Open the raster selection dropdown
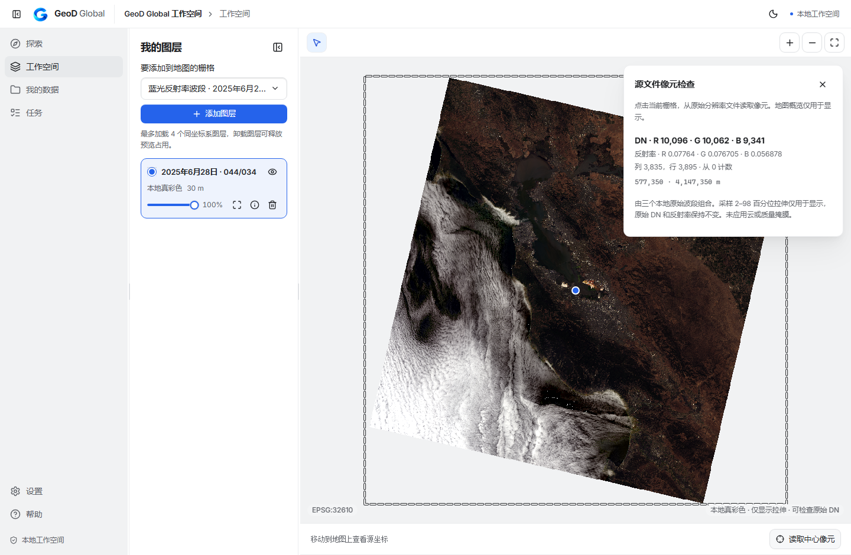This screenshot has width=851, height=555. point(214,89)
